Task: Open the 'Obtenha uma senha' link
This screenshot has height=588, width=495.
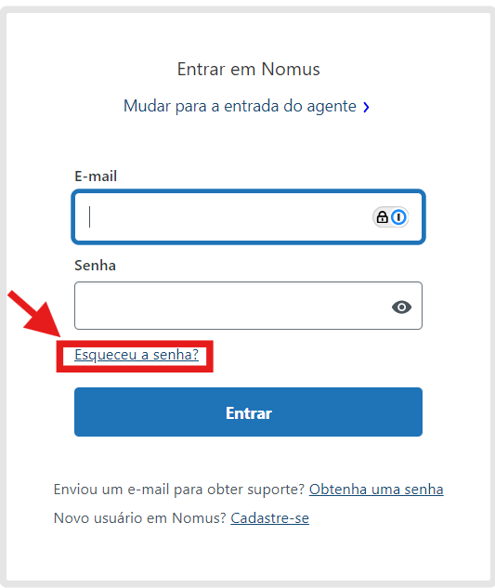Action: pyautogui.click(x=376, y=490)
